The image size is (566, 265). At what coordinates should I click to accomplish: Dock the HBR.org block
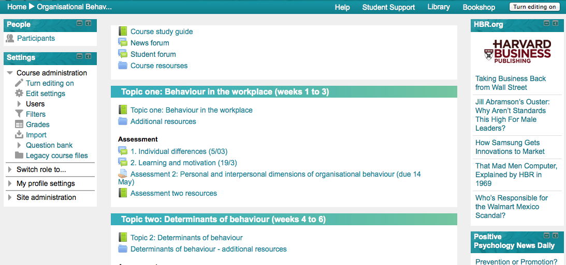(x=555, y=23)
